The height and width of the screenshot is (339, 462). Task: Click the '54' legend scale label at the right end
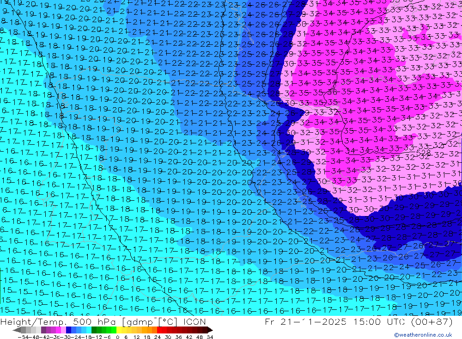click(x=210, y=337)
